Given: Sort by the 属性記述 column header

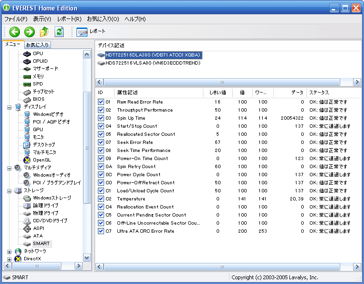Looking at the screenshot, I should click(x=159, y=93).
